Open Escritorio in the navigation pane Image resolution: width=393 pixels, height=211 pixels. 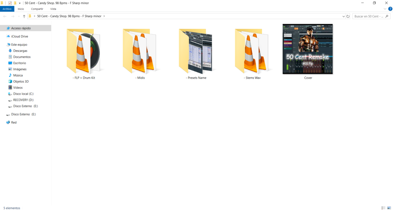[20, 63]
